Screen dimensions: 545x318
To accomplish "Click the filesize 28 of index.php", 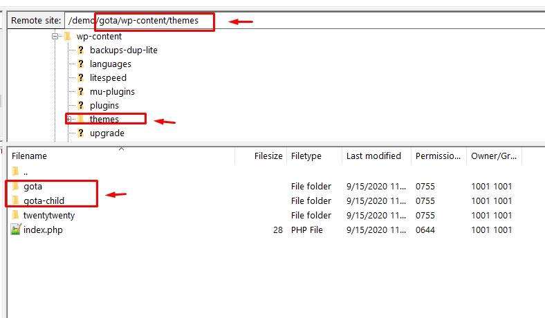I will (x=278, y=230).
